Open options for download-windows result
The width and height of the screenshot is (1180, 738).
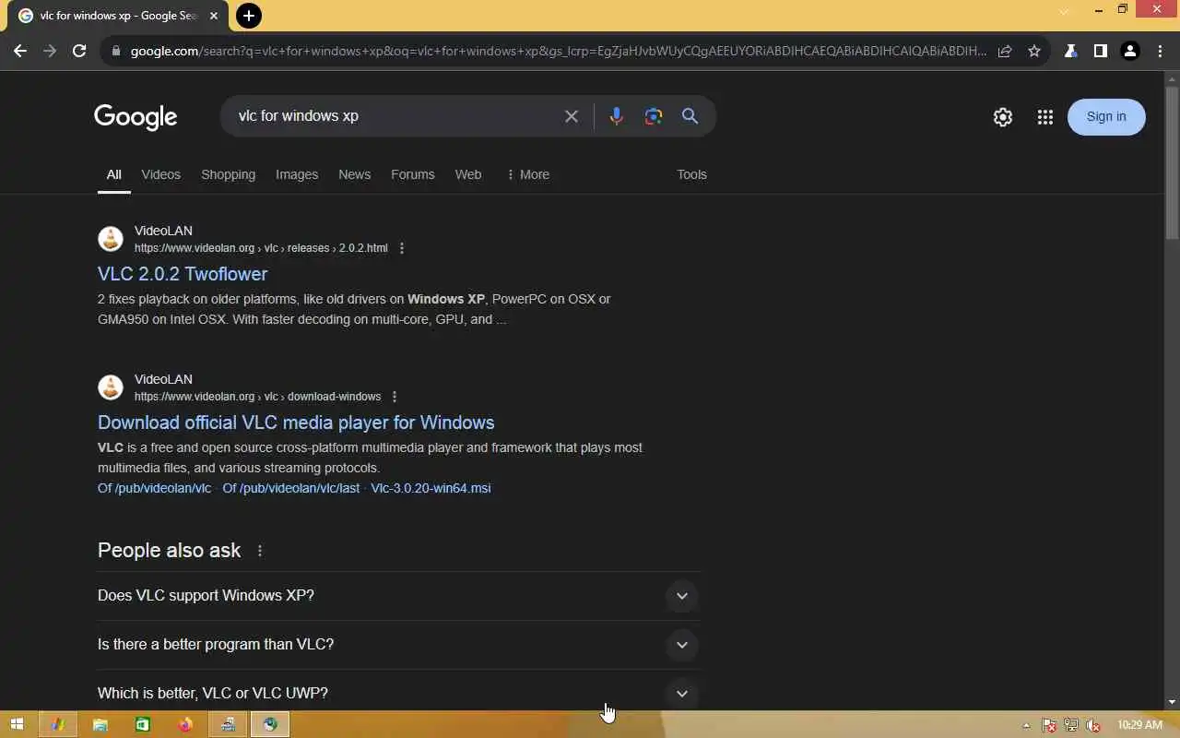tap(395, 397)
